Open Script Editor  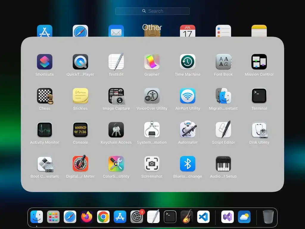223,129
